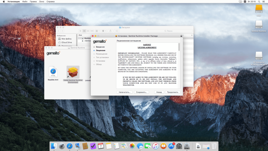
Task: Click the keyboard input source icon
Action: point(245,2)
